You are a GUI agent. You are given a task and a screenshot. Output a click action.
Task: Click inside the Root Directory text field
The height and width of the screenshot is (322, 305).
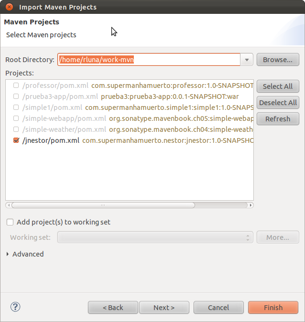(x=148, y=60)
